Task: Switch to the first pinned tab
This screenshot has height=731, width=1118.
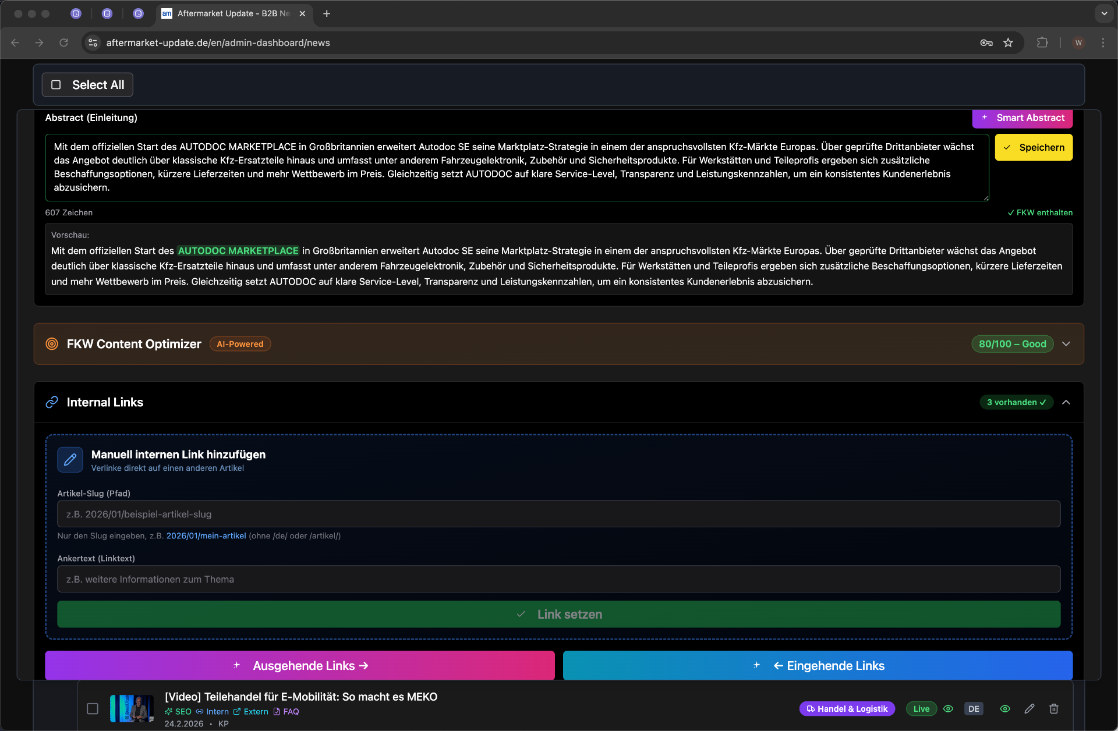Action: [x=76, y=13]
